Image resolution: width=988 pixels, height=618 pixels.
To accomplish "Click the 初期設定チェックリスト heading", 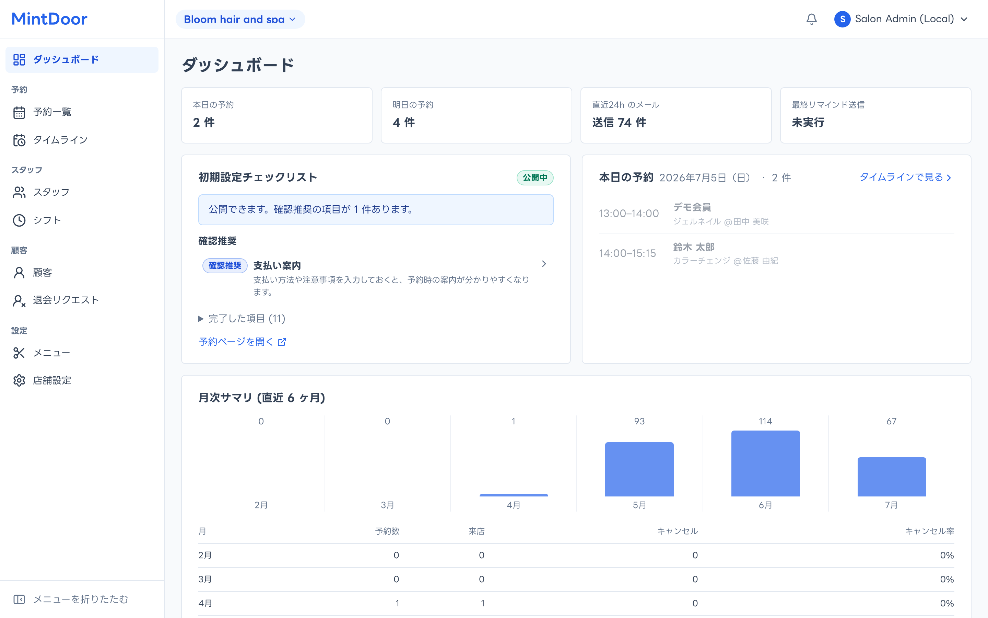I will [258, 178].
